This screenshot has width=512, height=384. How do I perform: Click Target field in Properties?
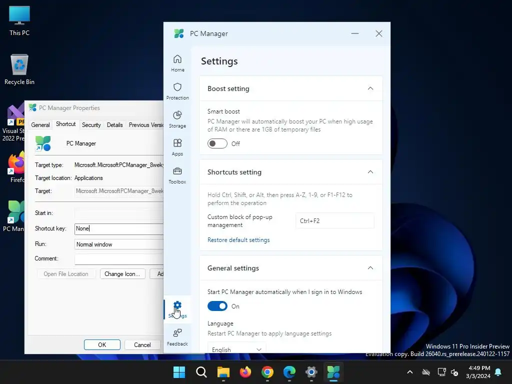coord(119,191)
